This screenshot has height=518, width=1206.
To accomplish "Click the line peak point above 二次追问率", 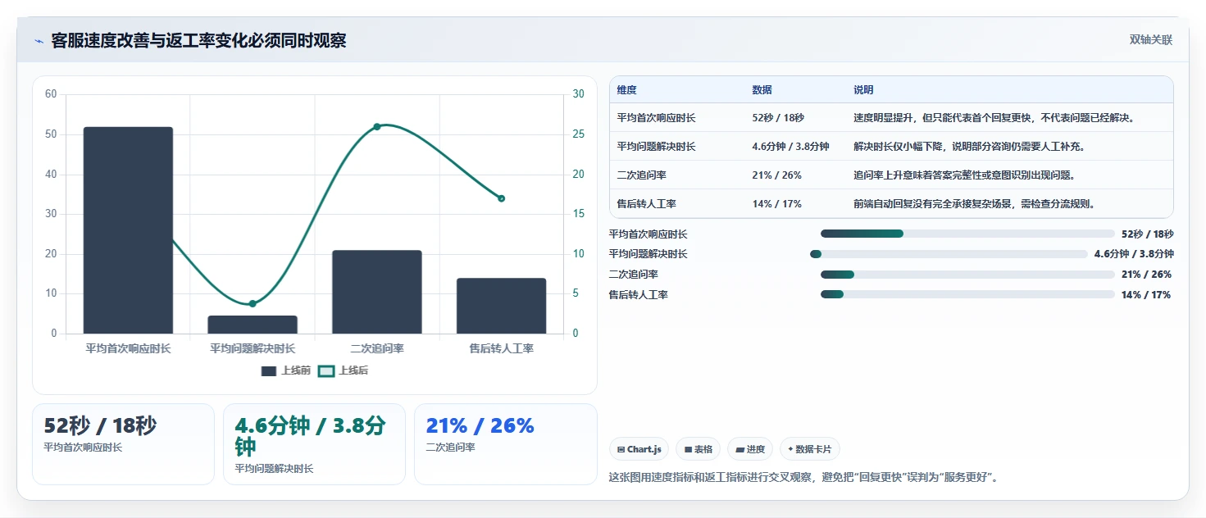I will [x=377, y=126].
